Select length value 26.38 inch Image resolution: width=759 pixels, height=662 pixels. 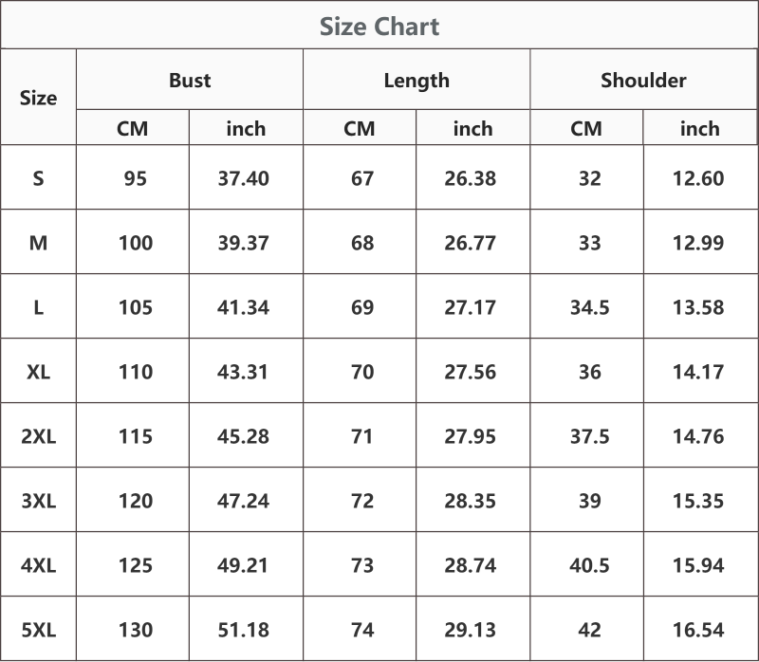click(x=470, y=178)
